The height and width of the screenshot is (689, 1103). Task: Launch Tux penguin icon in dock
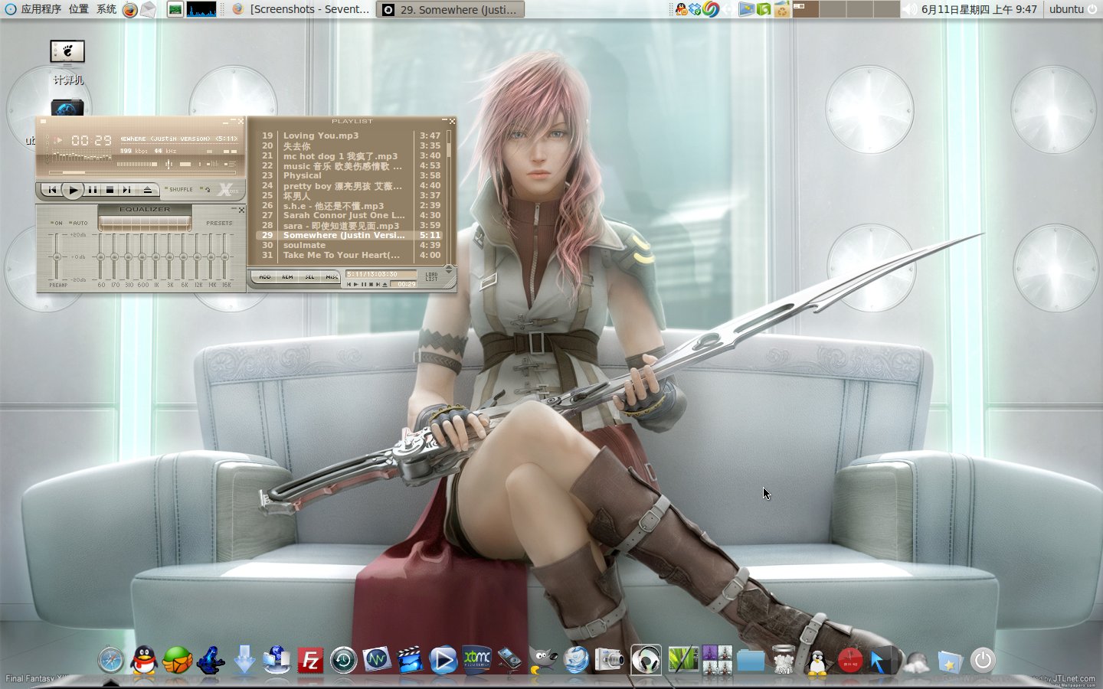[817, 661]
